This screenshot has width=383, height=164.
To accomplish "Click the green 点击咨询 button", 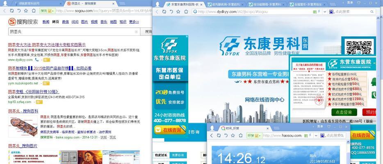I will pyautogui.click(x=344, y=112).
